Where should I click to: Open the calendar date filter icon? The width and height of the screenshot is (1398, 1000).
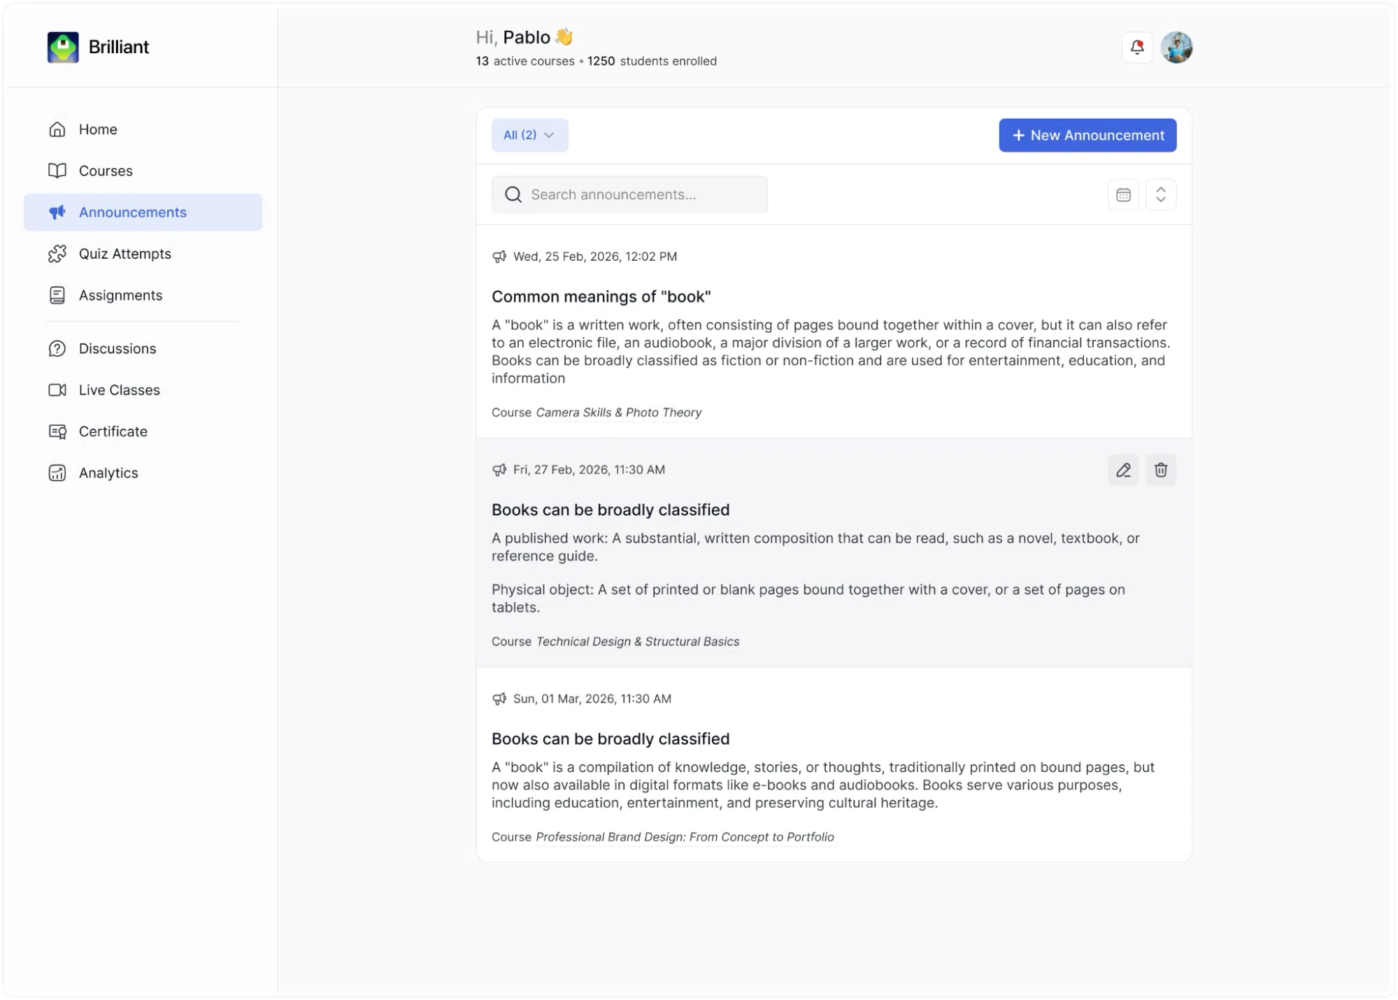click(1123, 194)
